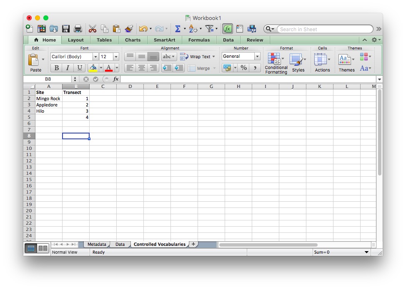Open the font name dropdown
The width and height of the screenshot is (406, 289).
click(x=95, y=57)
